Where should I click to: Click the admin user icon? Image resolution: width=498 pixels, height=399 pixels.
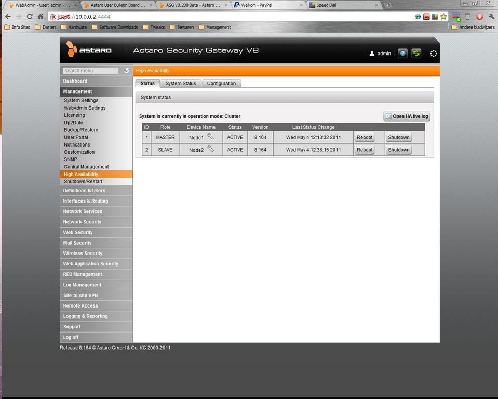[x=372, y=54]
